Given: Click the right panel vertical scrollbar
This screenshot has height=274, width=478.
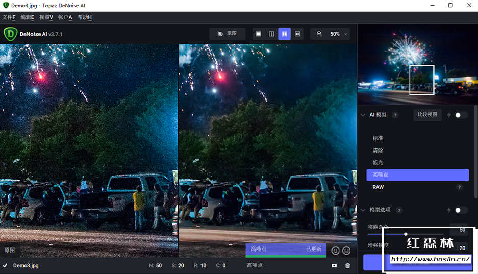Looking at the screenshot, I should 476,153.
